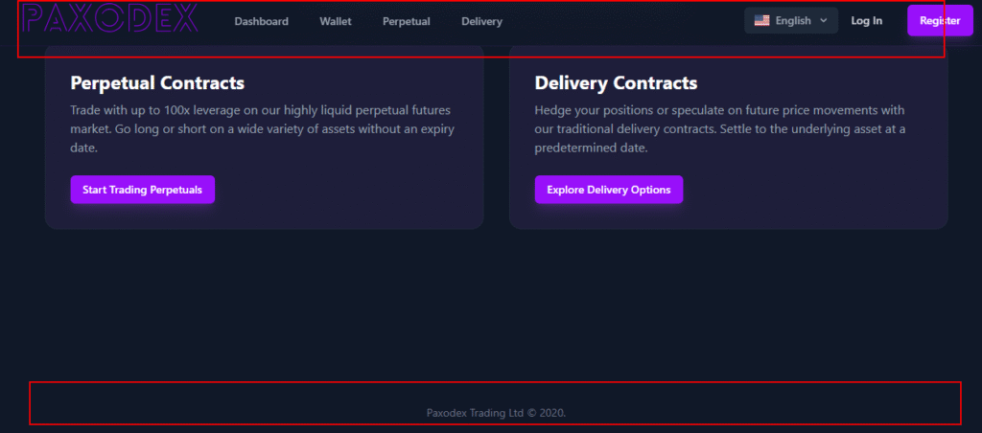982x433 pixels.
Task: Click the PAXODEX logo in the header
Action: pos(110,17)
